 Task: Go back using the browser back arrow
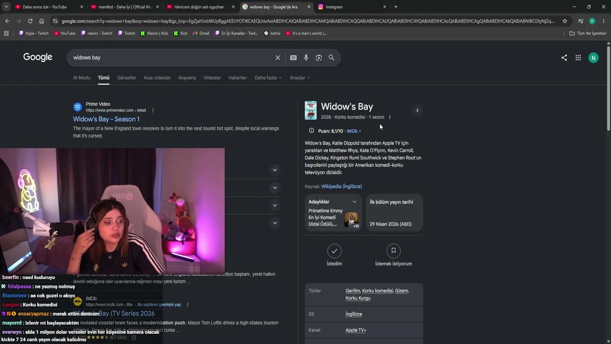point(7,21)
